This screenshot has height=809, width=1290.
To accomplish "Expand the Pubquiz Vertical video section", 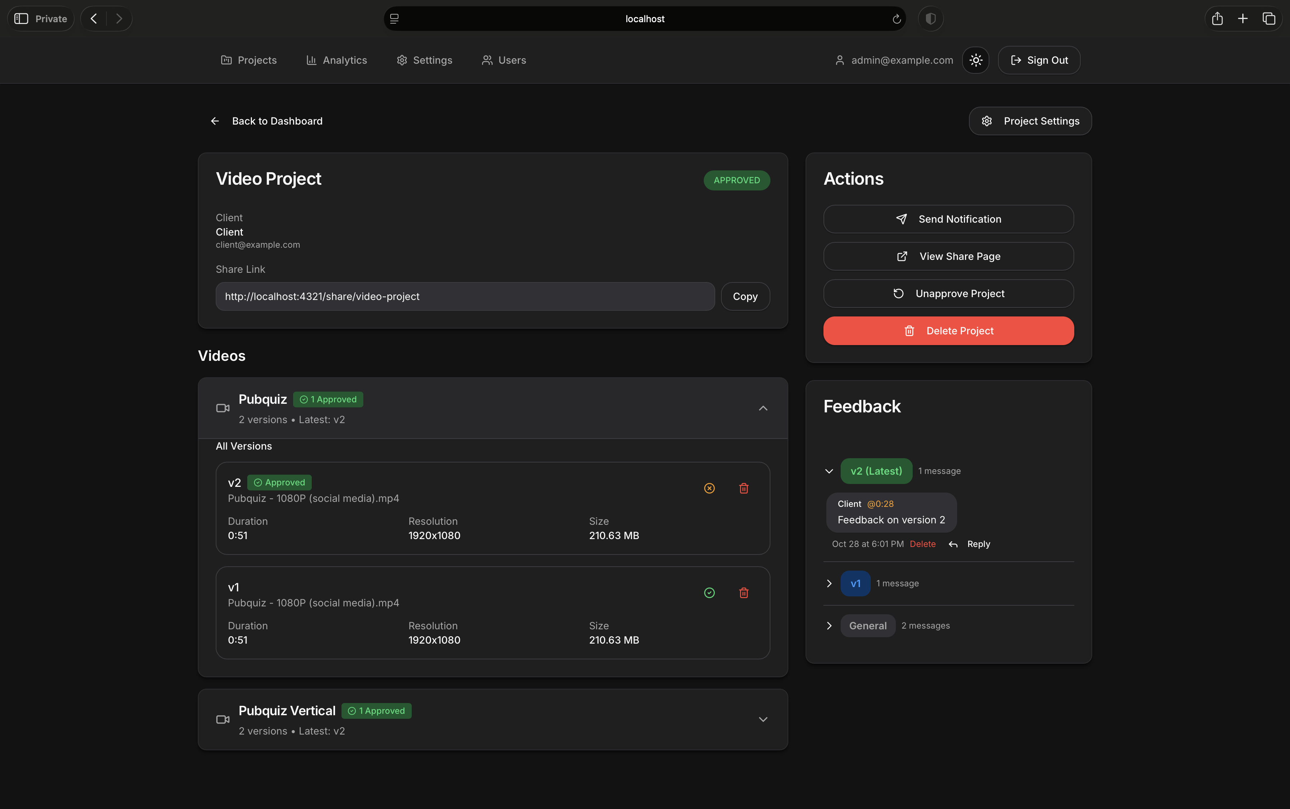I will coord(763,719).
